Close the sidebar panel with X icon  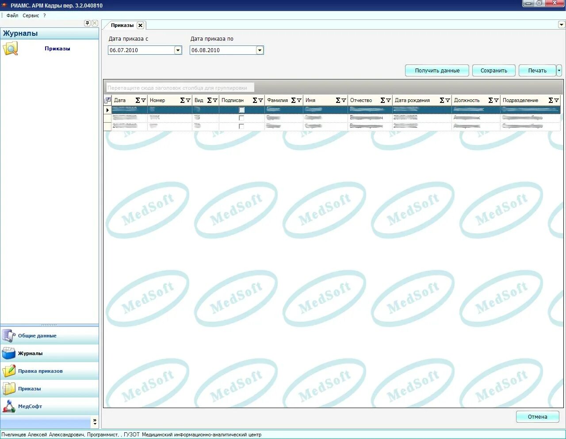[x=95, y=23]
